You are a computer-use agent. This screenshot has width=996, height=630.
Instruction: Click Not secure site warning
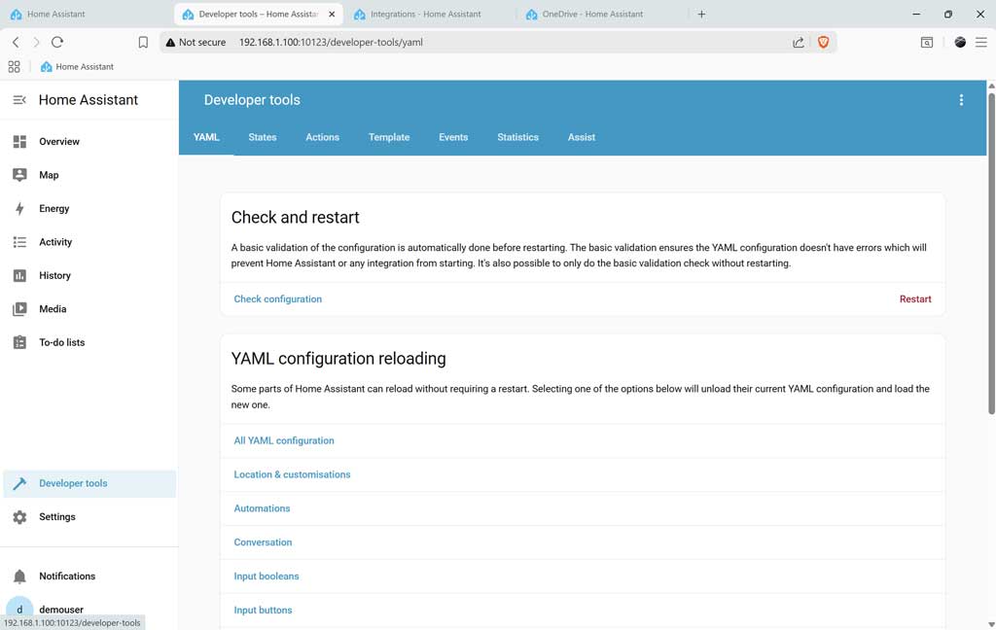[x=196, y=42]
